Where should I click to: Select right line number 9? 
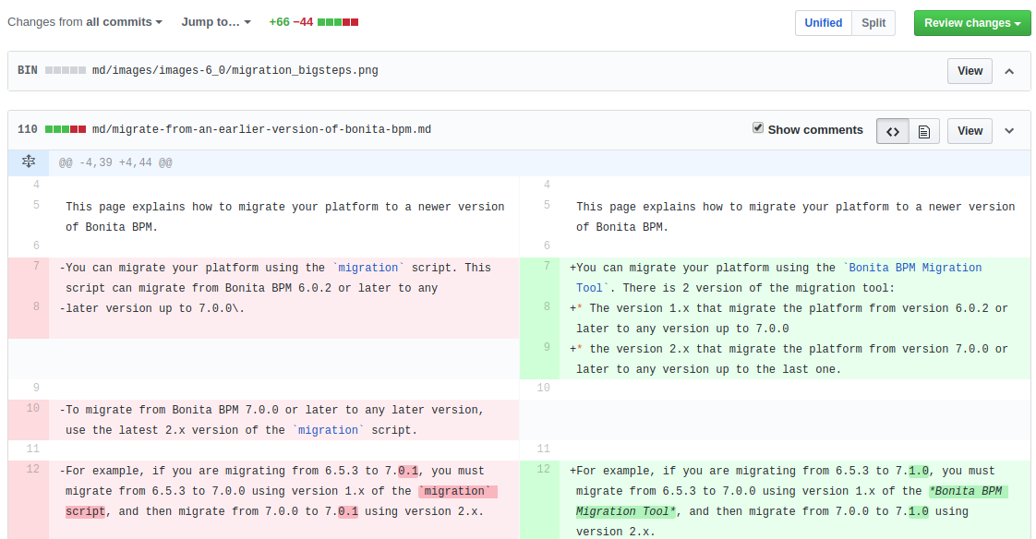pos(547,347)
